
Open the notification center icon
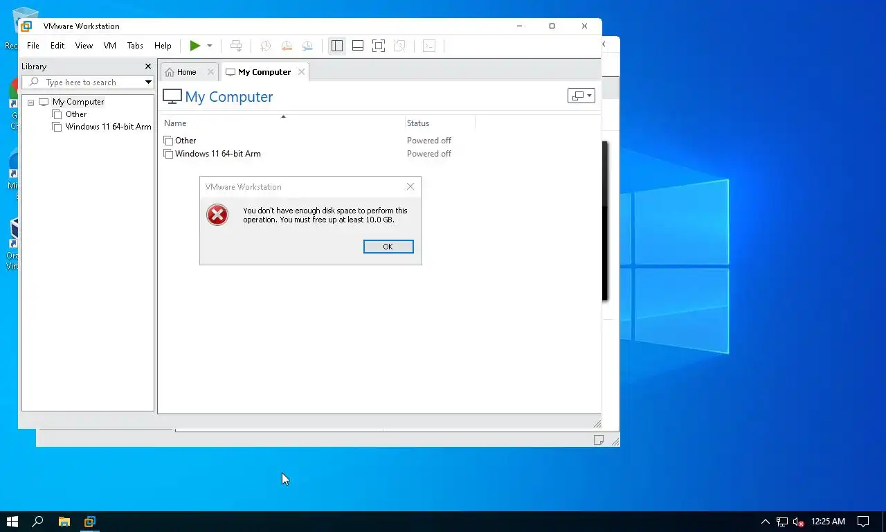coord(864,522)
